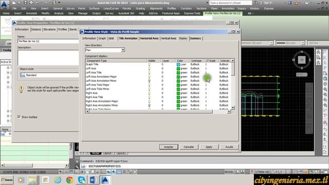The image size is (329, 185).
Task: Click the horizontal scrollbar right arrow in component list
Action: [x=229, y=112]
